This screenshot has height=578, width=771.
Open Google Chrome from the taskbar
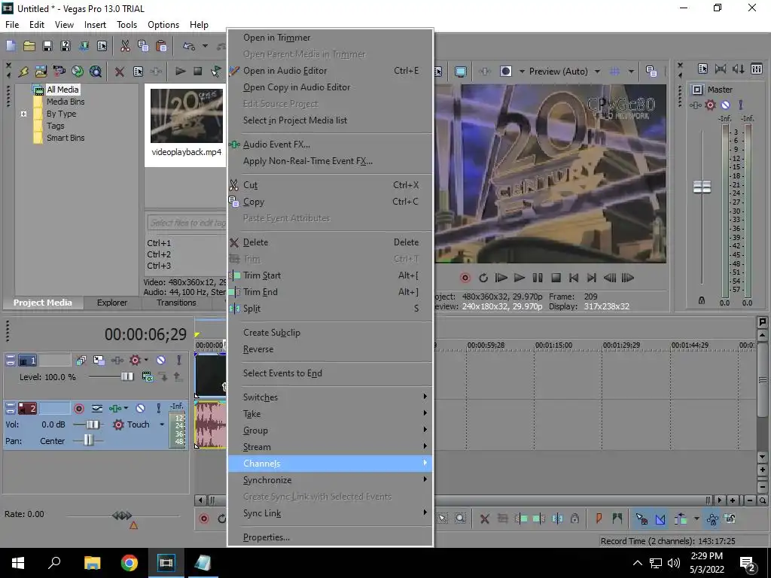tap(130, 563)
